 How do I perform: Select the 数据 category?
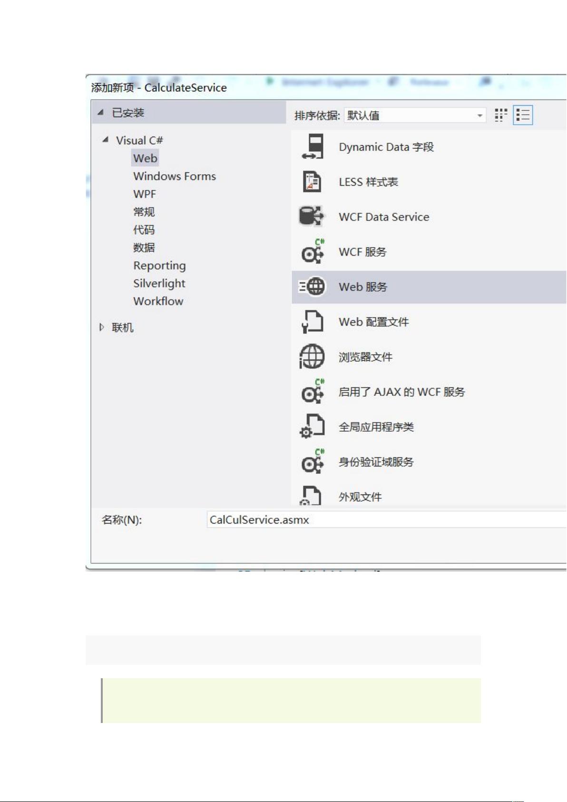[x=144, y=248]
